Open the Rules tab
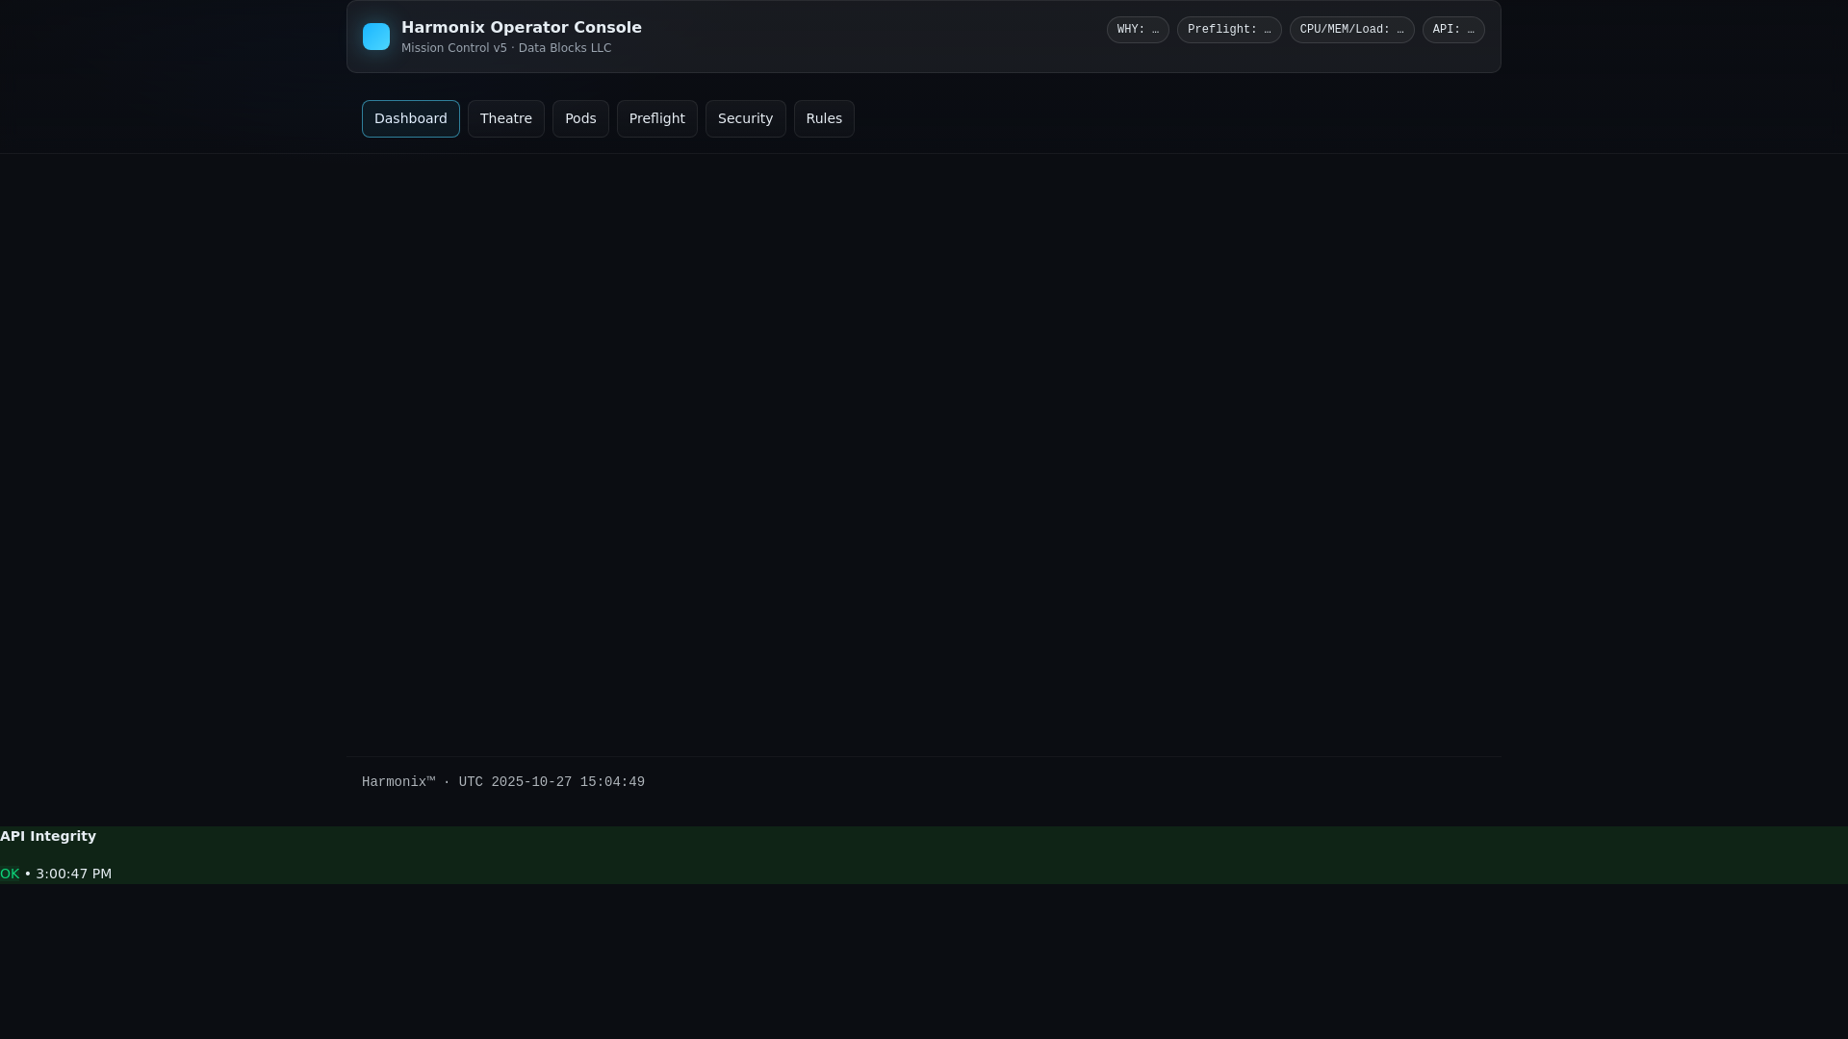The width and height of the screenshot is (1848, 1039). click(824, 118)
